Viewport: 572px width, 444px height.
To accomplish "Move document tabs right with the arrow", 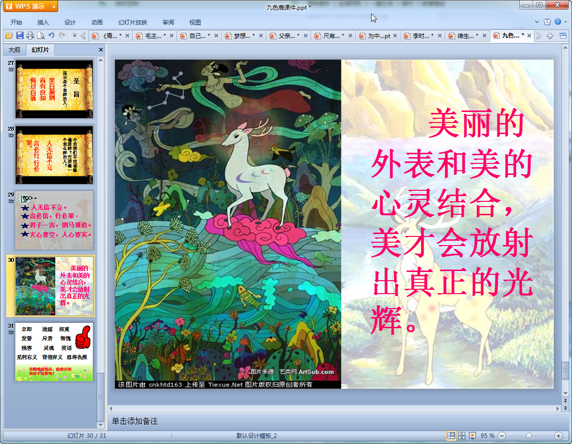I will 539,36.
